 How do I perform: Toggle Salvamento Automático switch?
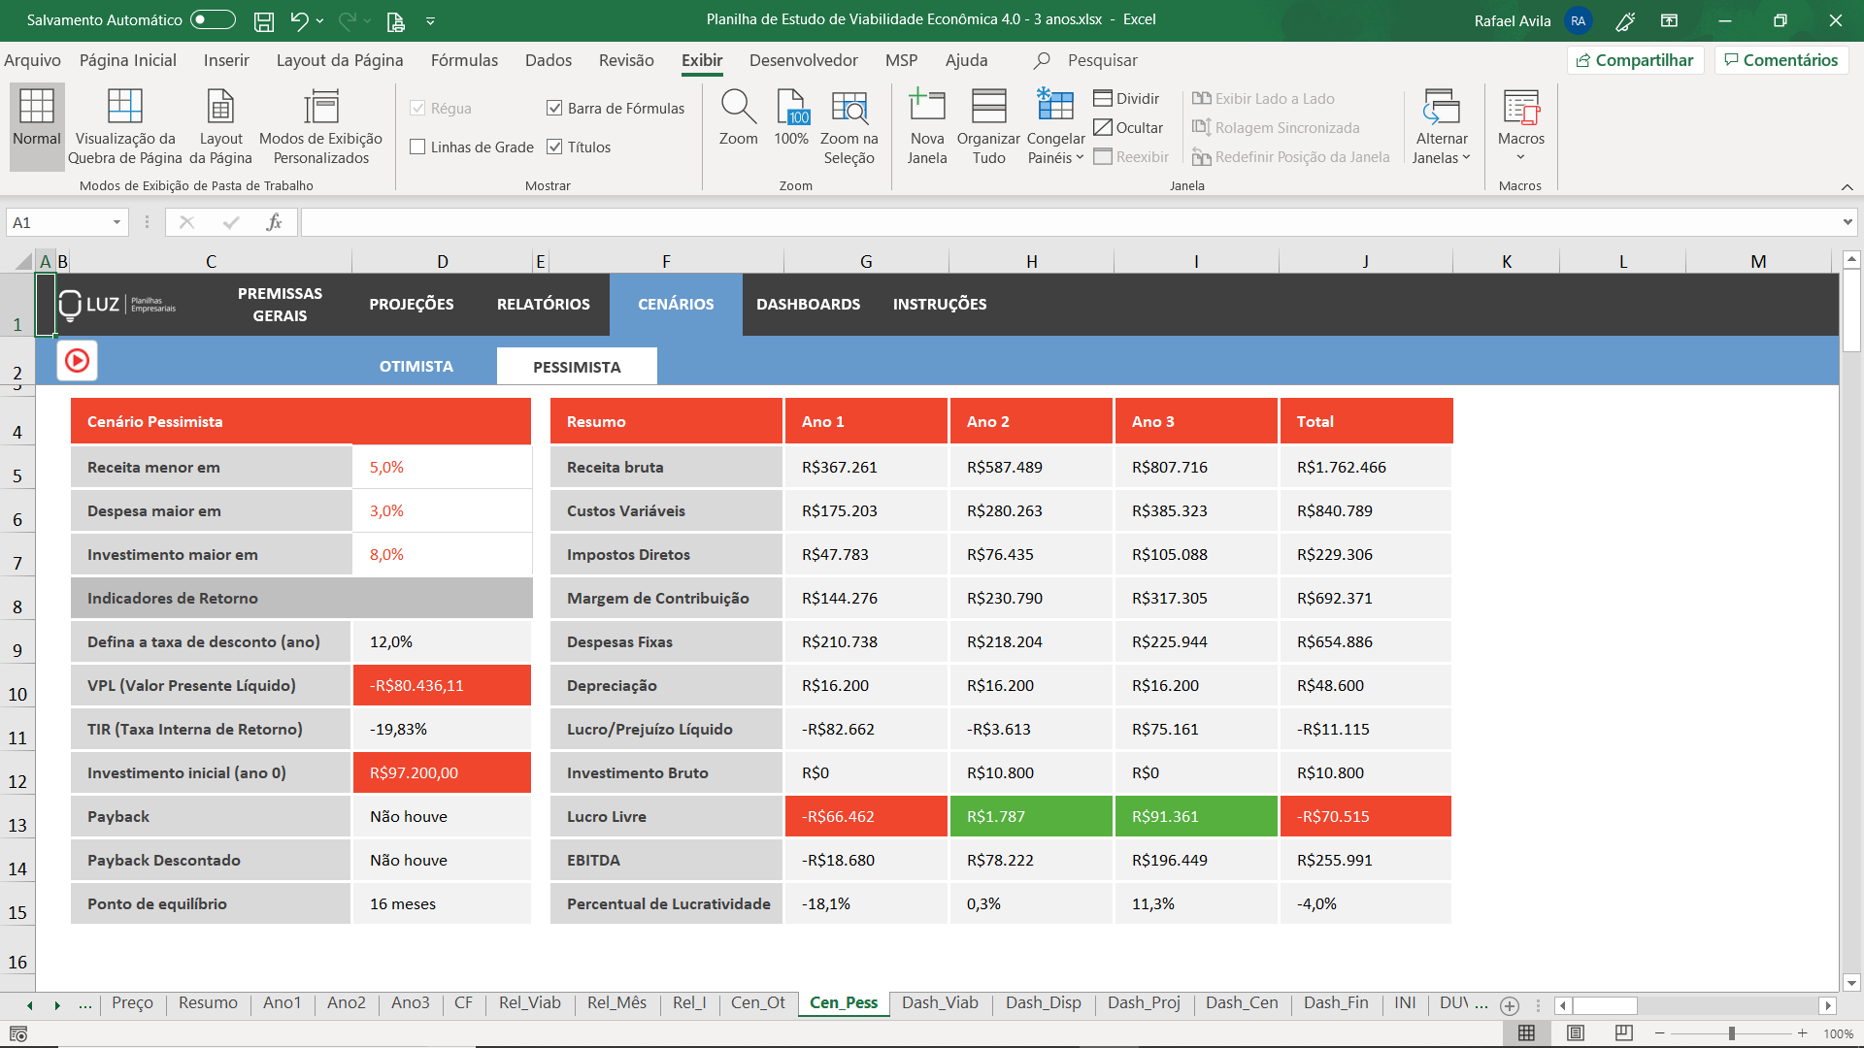pos(213,20)
